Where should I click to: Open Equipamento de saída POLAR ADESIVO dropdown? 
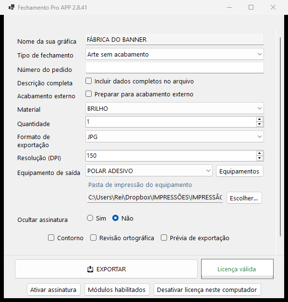149,171
